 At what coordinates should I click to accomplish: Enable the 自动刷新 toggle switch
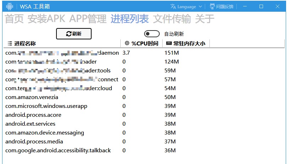[x=152, y=34]
